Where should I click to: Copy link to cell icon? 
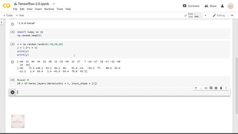pyautogui.click(x=206, y=88)
